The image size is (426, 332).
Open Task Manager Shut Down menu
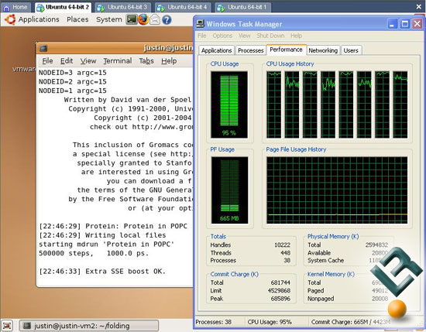tap(270, 36)
